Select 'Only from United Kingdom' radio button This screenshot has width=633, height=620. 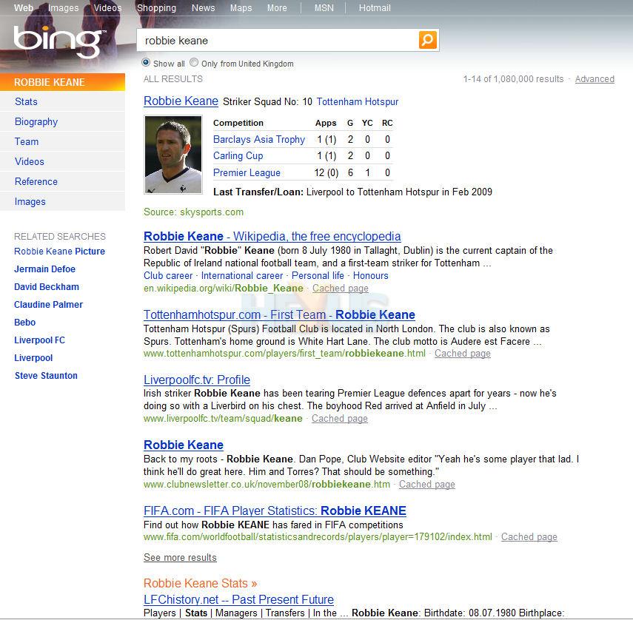[194, 63]
